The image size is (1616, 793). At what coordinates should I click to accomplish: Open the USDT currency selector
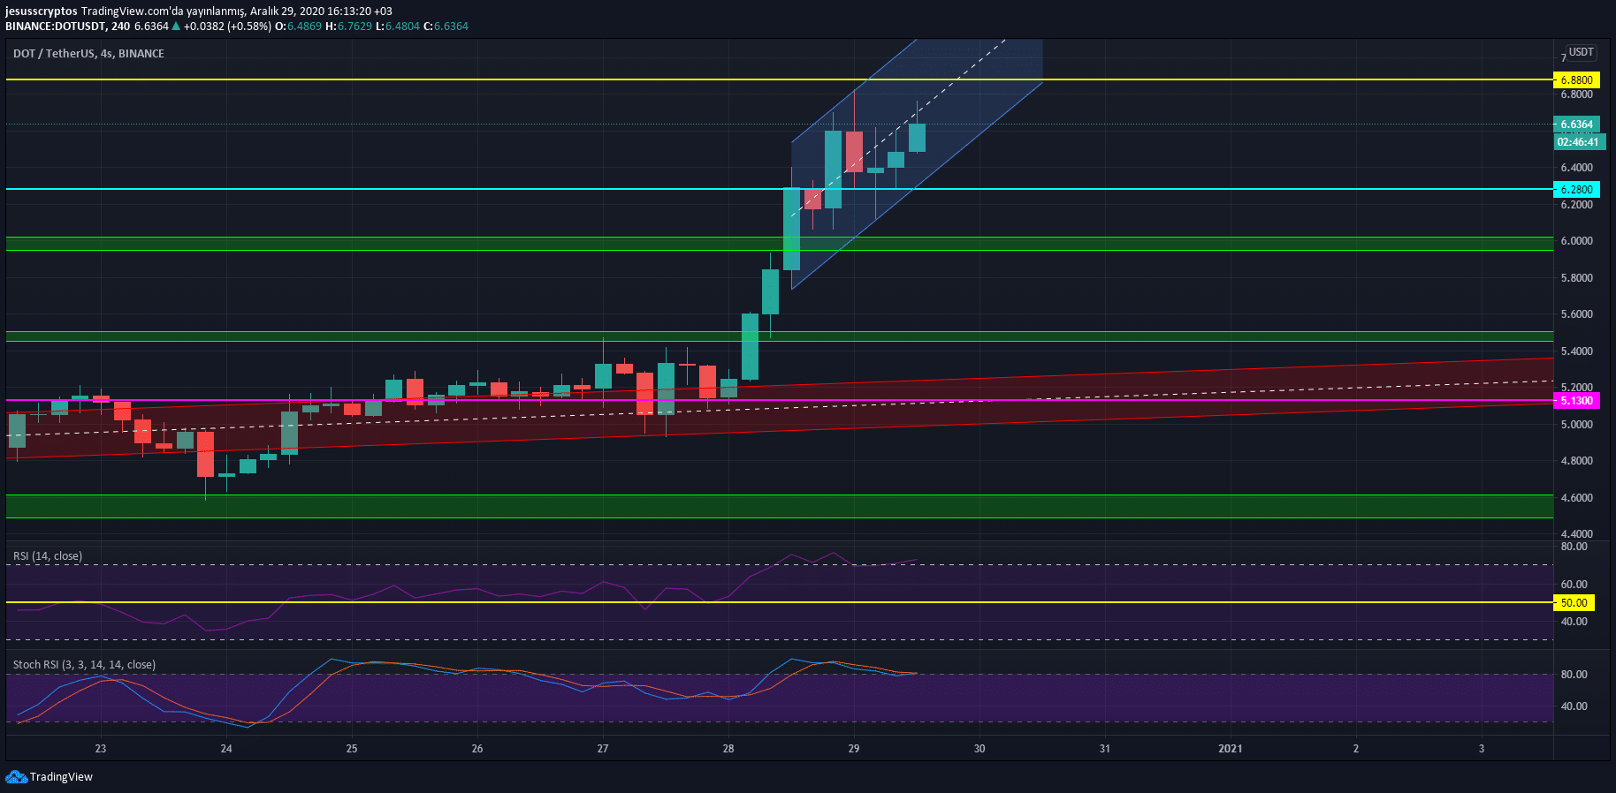click(x=1581, y=52)
